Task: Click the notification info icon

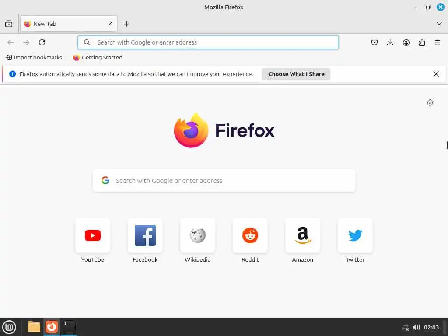Action: click(12, 74)
